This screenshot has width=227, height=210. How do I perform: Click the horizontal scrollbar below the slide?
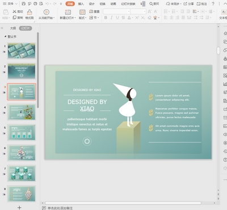click(123, 203)
